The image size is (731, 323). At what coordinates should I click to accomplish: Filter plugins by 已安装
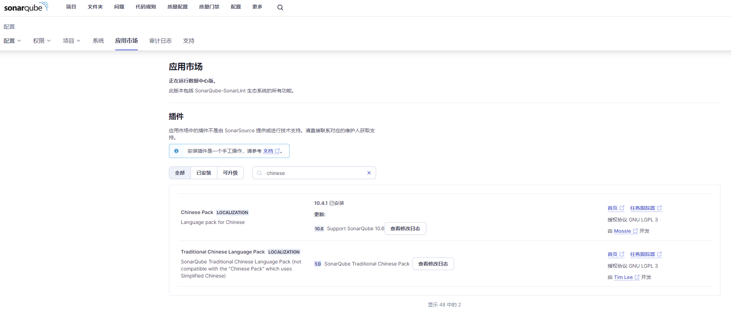(204, 173)
